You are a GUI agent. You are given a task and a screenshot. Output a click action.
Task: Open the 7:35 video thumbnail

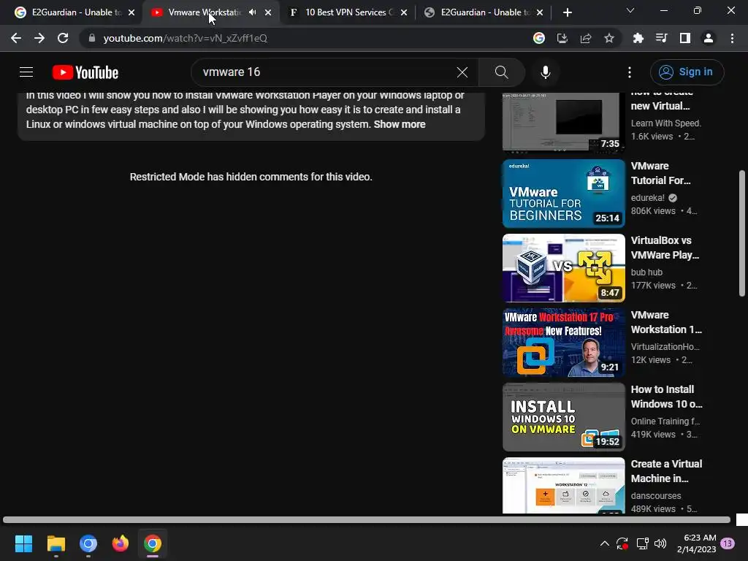pyautogui.click(x=563, y=122)
